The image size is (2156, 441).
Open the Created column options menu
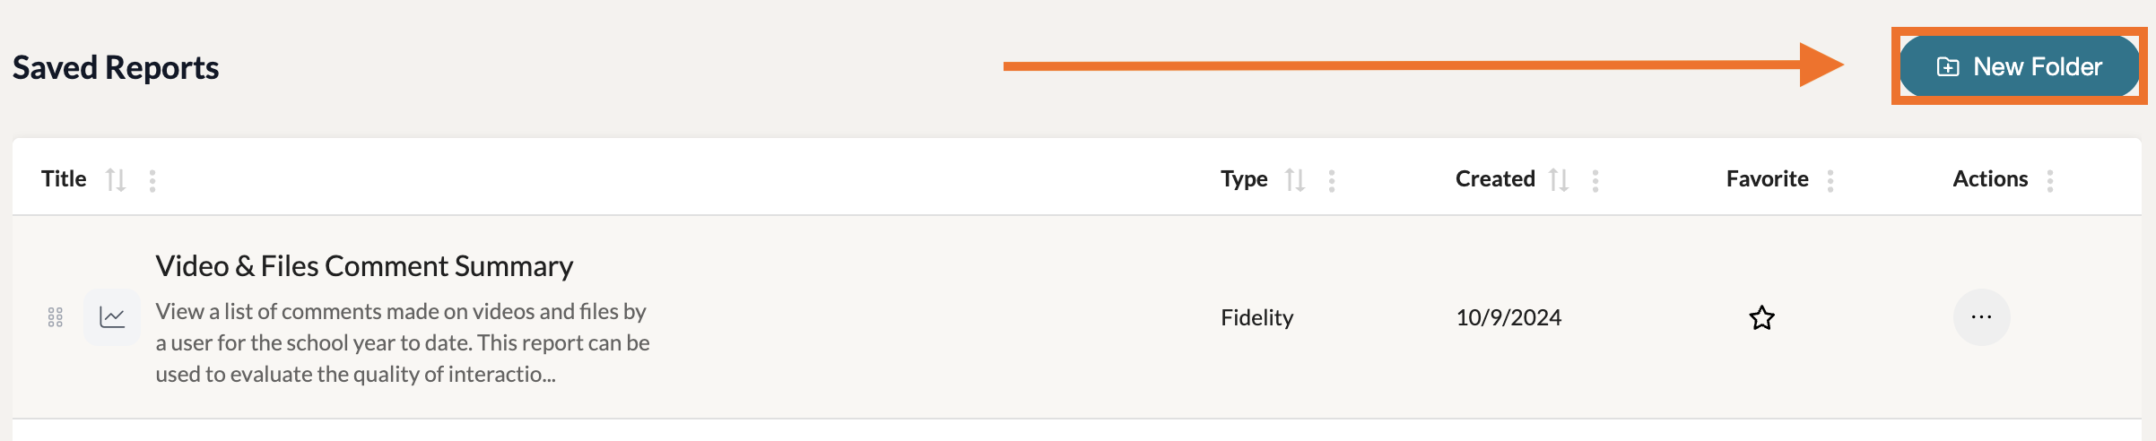pos(1595,181)
